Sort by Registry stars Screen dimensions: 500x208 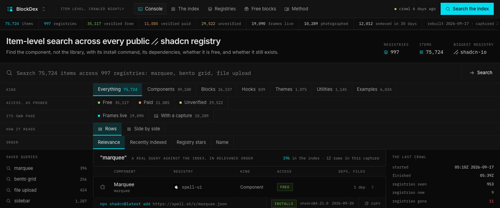(191, 142)
